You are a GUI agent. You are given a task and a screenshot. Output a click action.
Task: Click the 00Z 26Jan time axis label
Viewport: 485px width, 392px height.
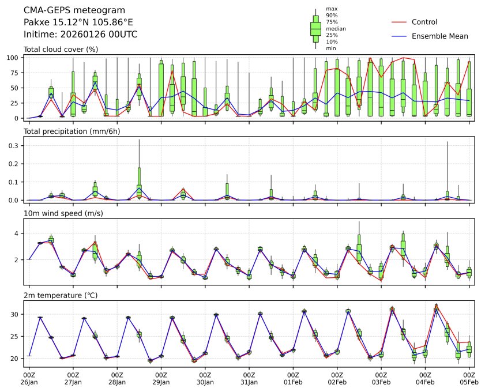click(29, 378)
